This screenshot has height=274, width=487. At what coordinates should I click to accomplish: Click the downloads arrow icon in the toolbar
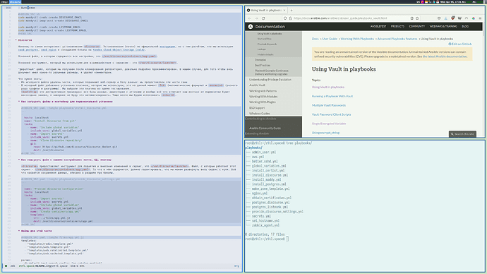445,18
